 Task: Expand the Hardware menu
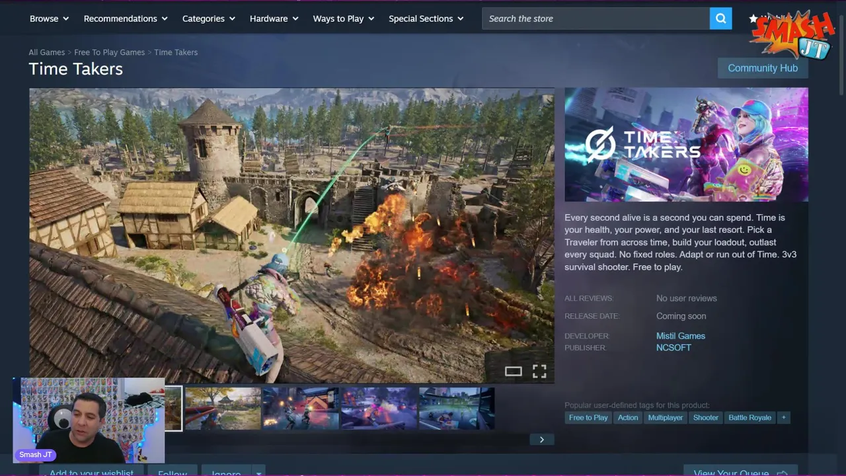pyautogui.click(x=274, y=19)
